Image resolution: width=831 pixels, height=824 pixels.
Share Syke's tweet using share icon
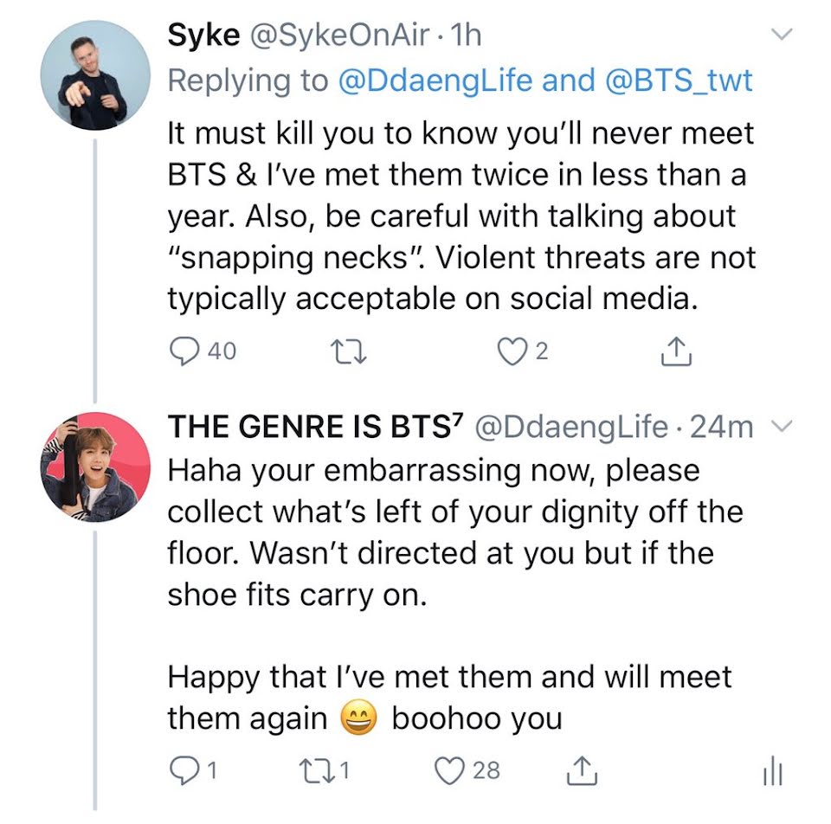point(676,351)
